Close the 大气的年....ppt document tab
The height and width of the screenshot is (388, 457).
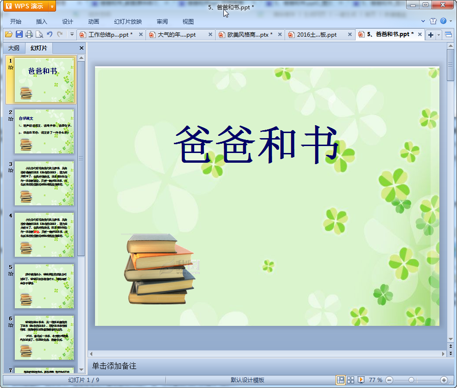210,34
